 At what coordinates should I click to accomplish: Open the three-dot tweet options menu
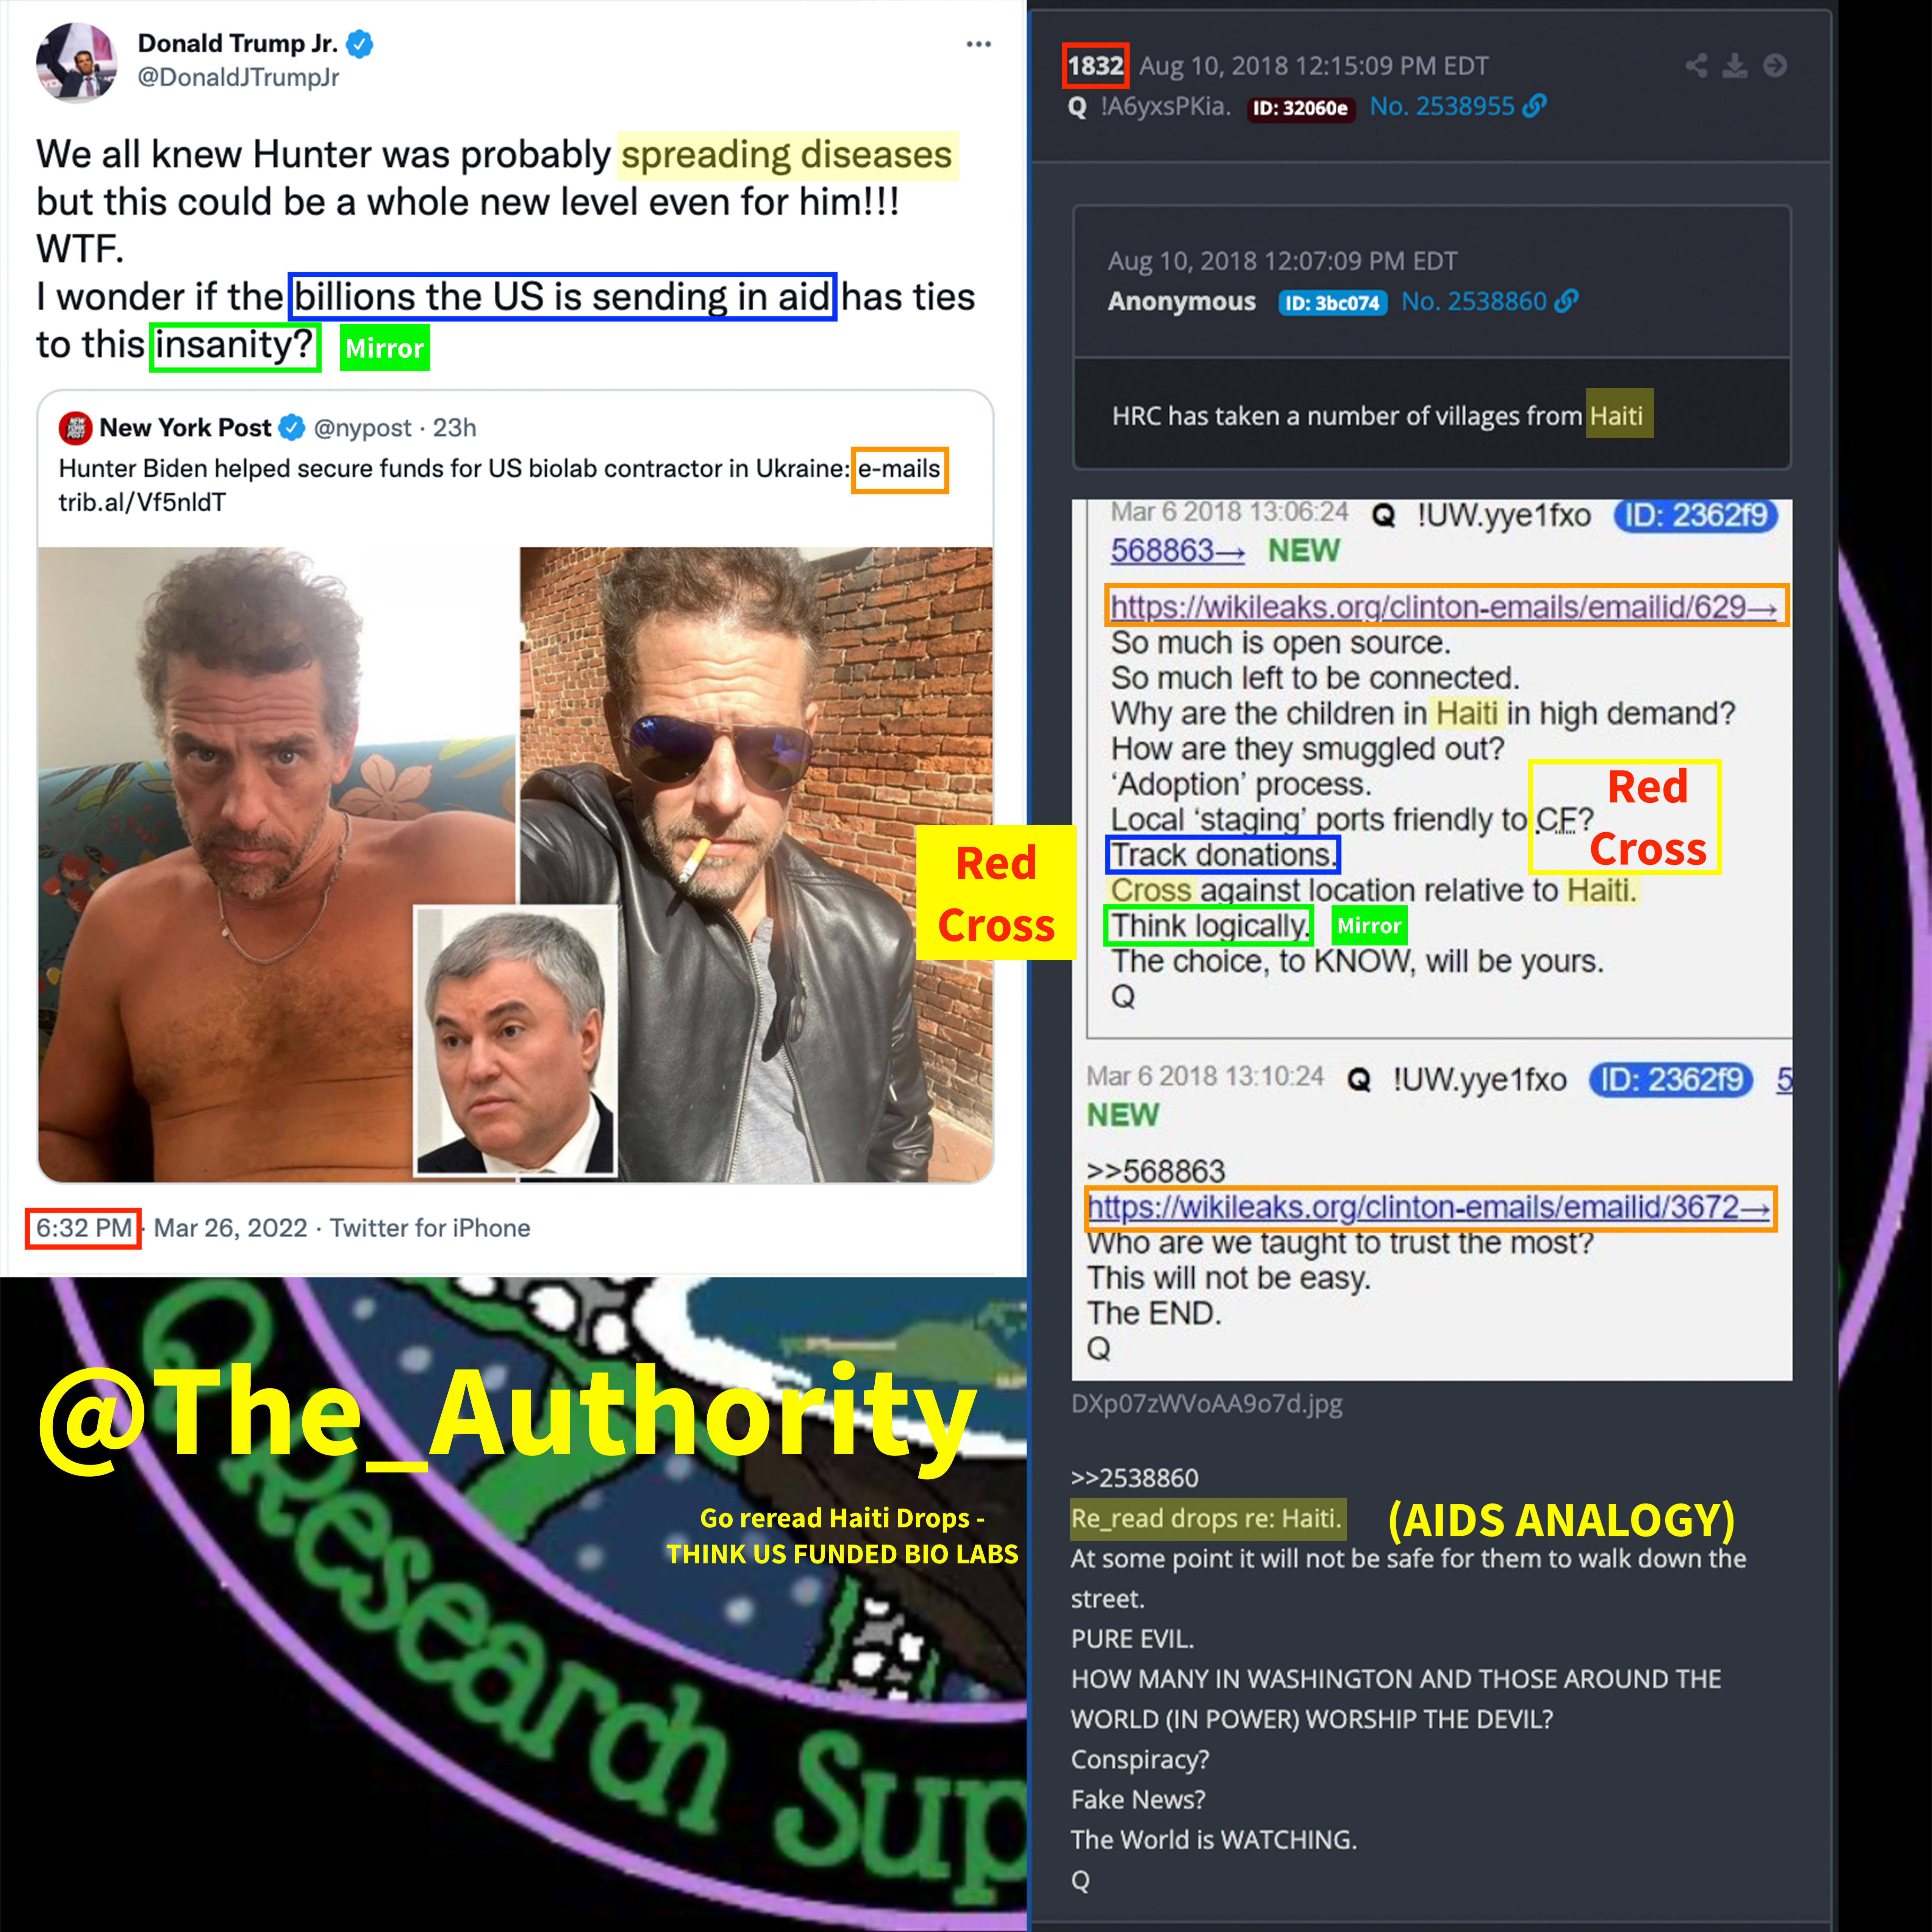[978, 44]
